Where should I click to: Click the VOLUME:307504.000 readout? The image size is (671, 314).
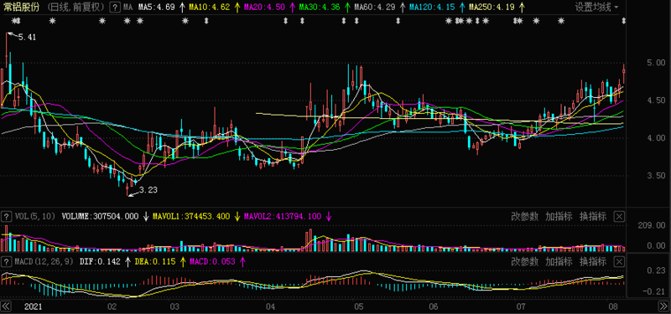[x=100, y=217]
